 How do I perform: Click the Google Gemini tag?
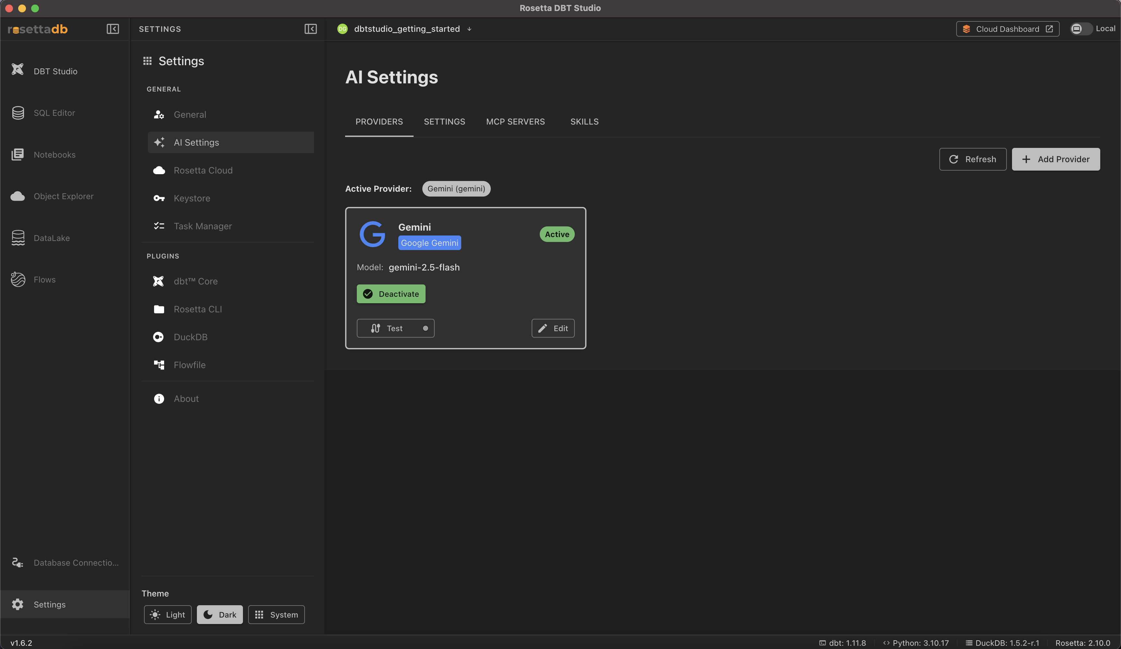point(430,242)
